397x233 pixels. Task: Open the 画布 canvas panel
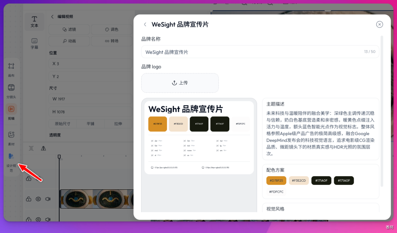tap(11, 70)
